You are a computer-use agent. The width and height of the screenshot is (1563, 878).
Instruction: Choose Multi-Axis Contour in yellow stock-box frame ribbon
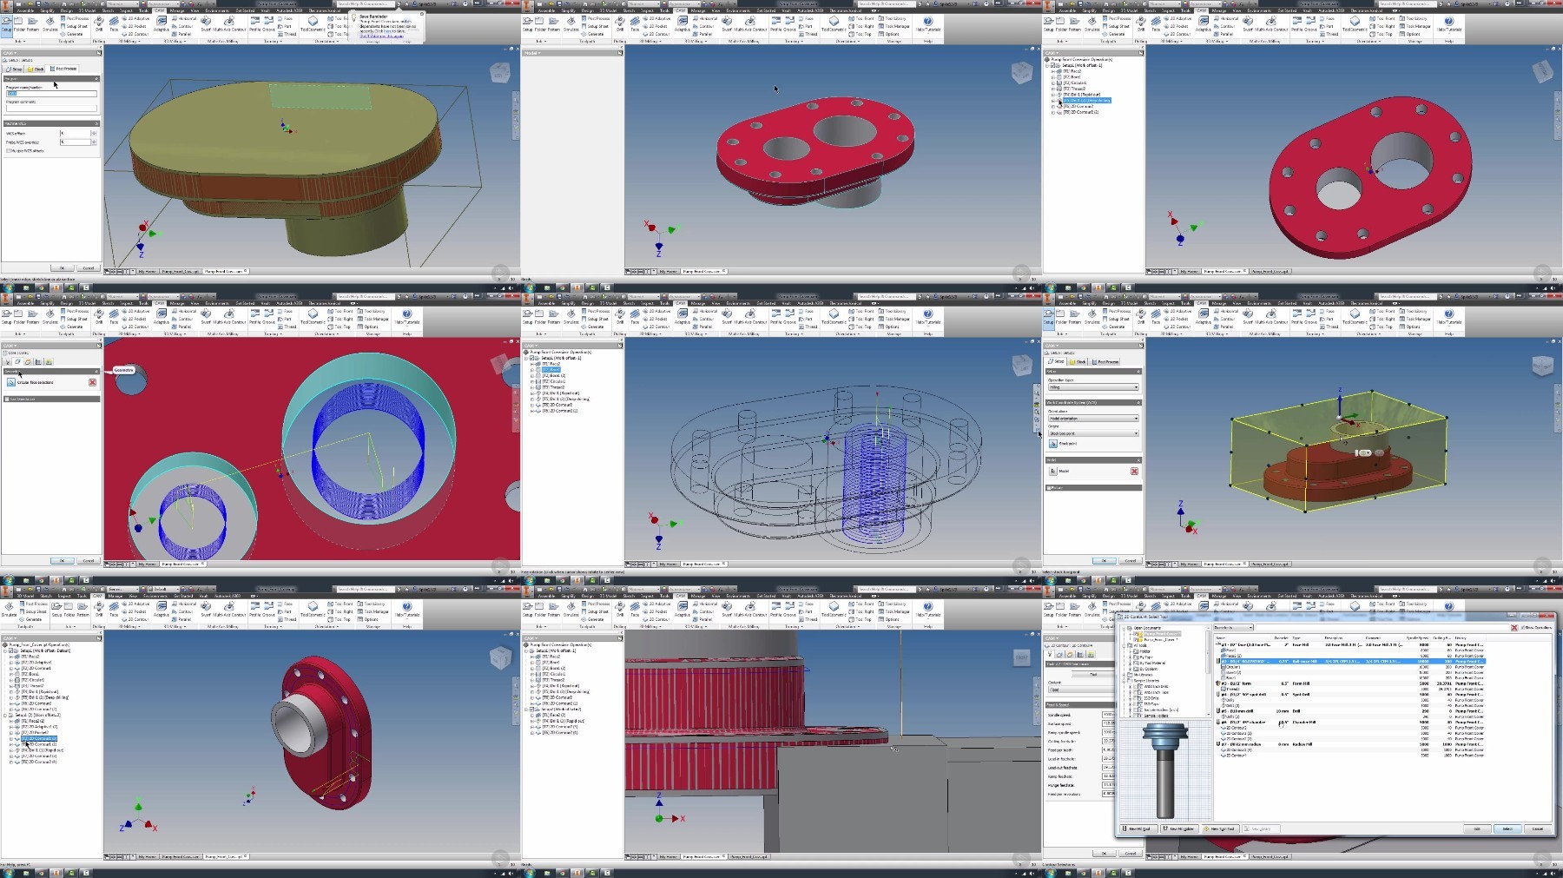[1271, 316]
